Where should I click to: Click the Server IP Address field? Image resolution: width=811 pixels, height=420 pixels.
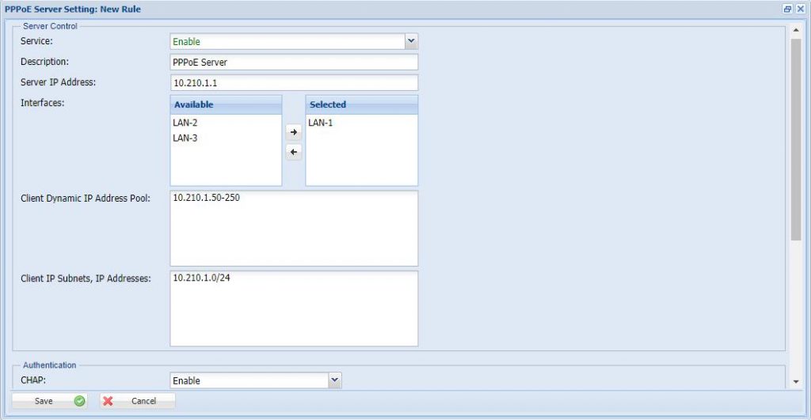tap(293, 83)
